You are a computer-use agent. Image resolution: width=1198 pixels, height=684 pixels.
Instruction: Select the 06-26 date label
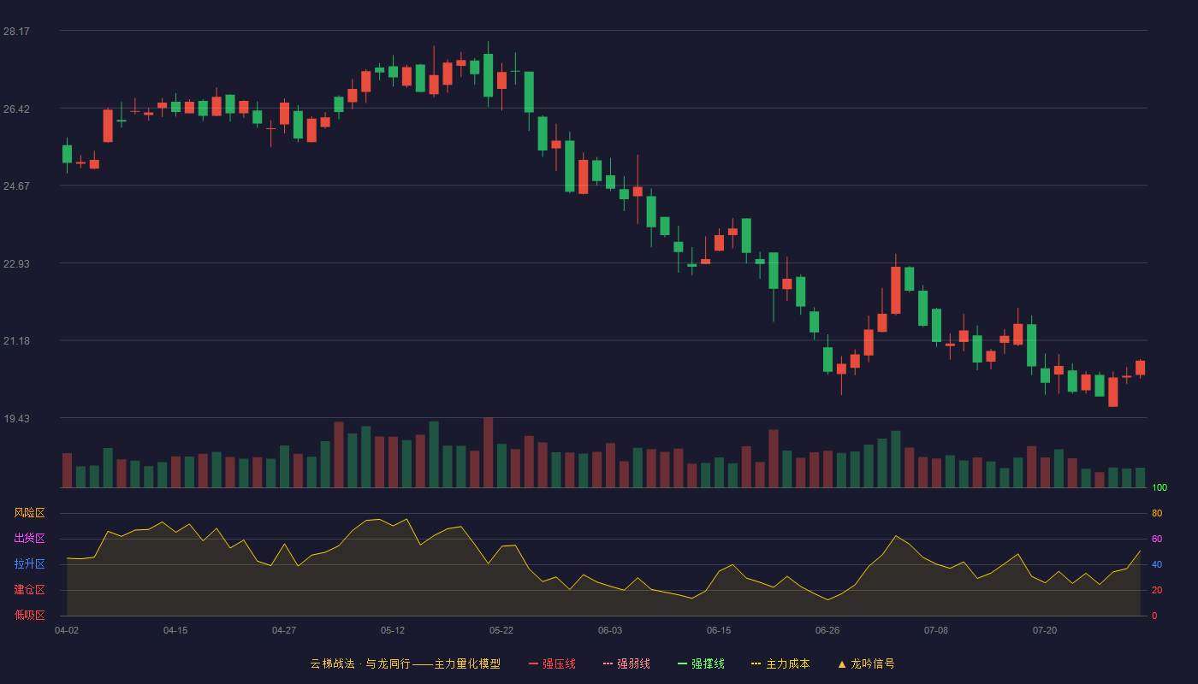coord(827,630)
